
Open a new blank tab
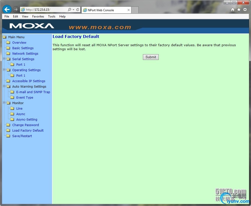pyautogui.click(x=135, y=10)
